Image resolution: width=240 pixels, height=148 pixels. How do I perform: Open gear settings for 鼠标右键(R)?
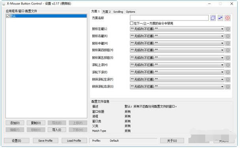228,36
